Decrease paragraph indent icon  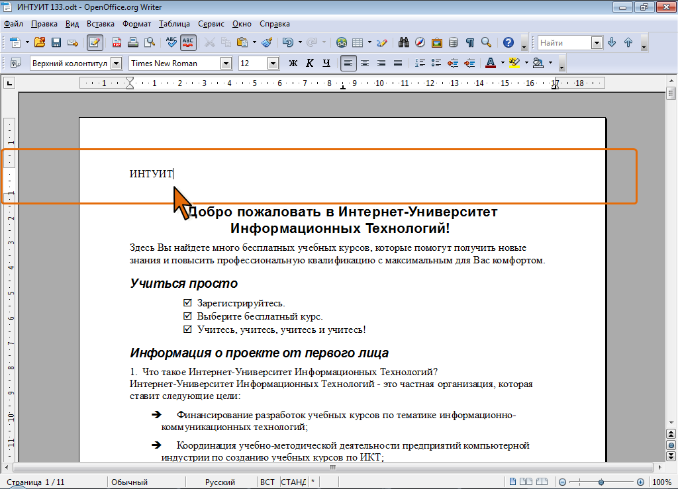[453, 63]
